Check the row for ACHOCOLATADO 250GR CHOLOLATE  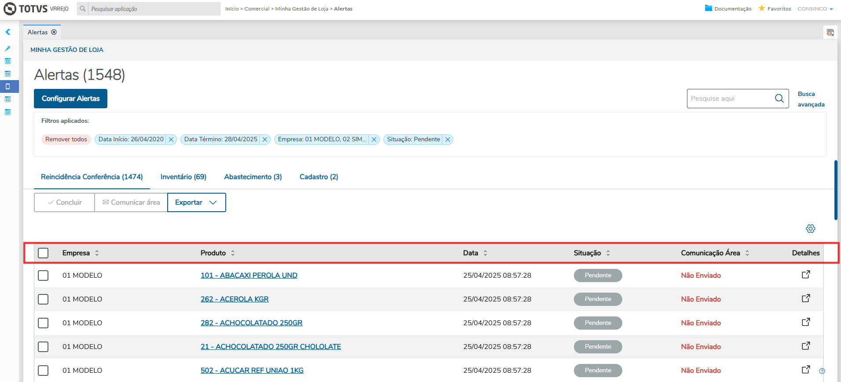point(43,347)
